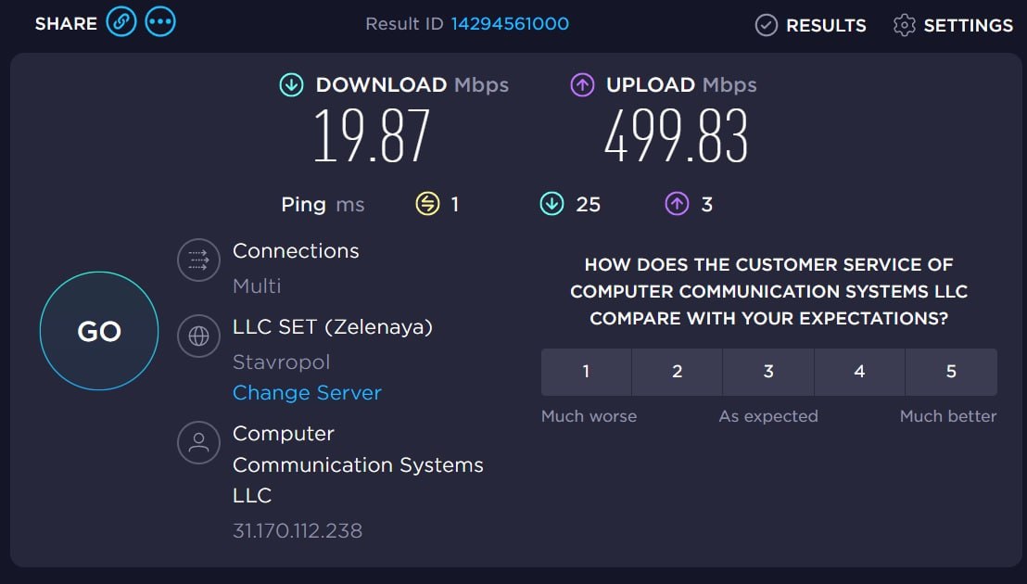Click the Connections mode icon
The width and height of the screenshot is (1027, 584).
click(x=198, y=260)
